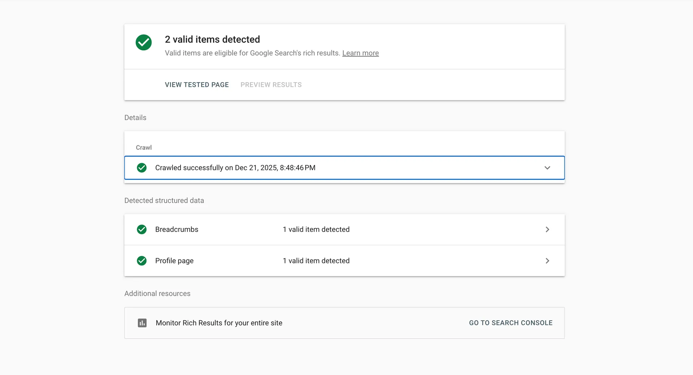Click the bar chart icon for Monitor Rich Results
The height and width of the screenshot is (375, 693).
pyautogui.click(x=142, y=323)
